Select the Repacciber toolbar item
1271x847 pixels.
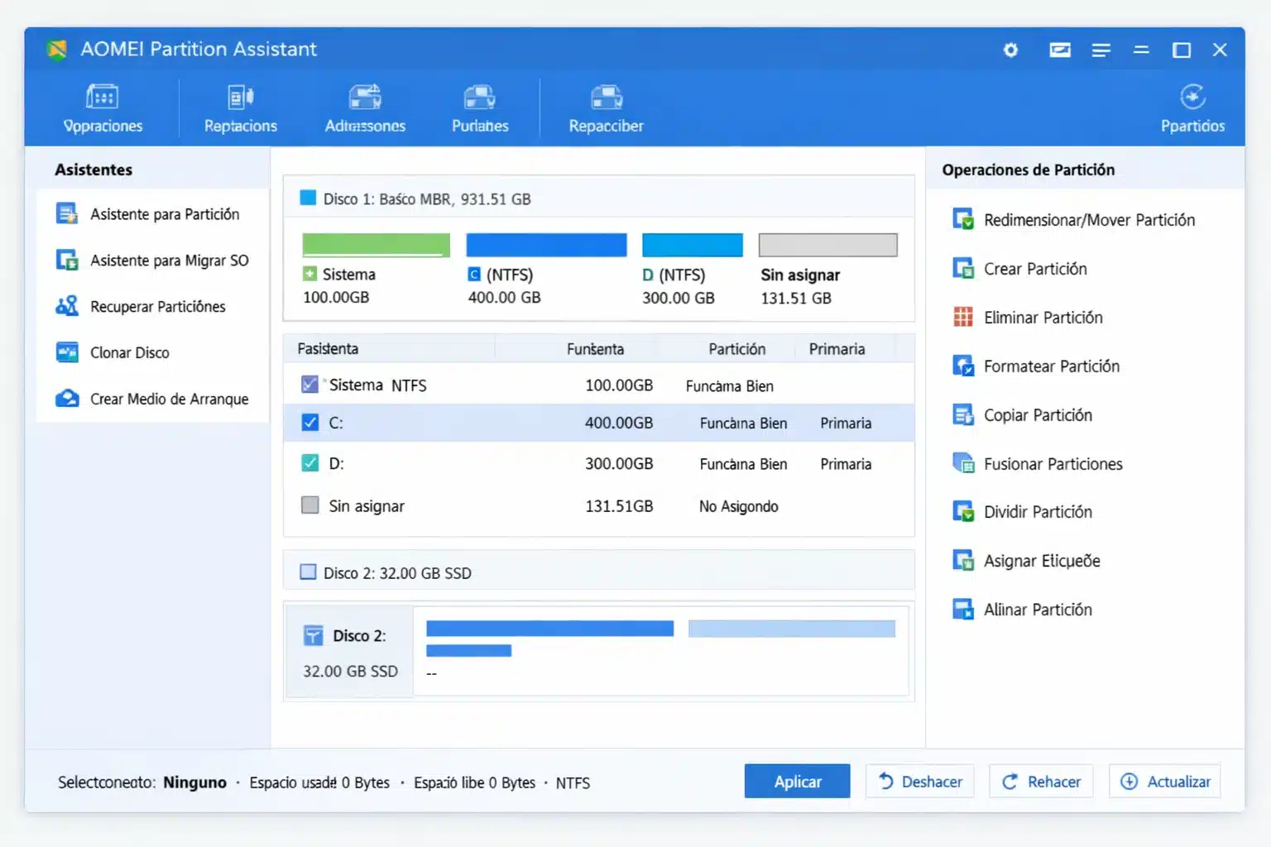click(x=605, y=108)
